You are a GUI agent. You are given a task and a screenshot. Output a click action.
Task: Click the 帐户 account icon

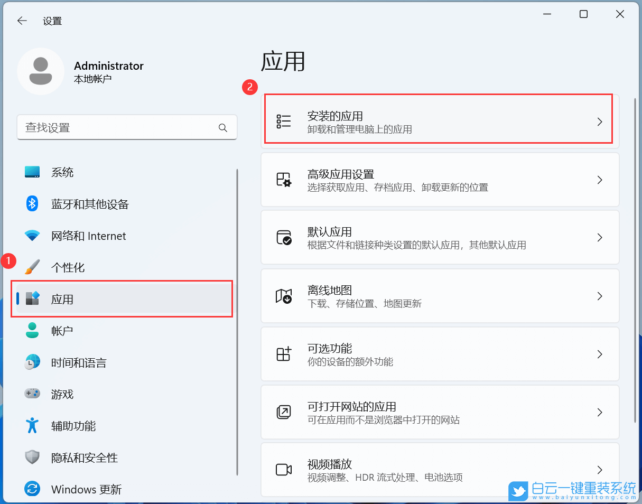point(32,331)
